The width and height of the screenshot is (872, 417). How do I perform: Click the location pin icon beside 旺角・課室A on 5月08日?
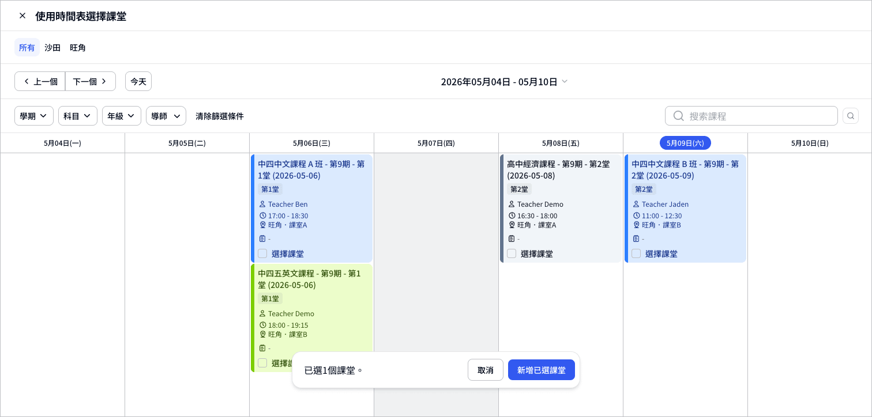point(512,225)
